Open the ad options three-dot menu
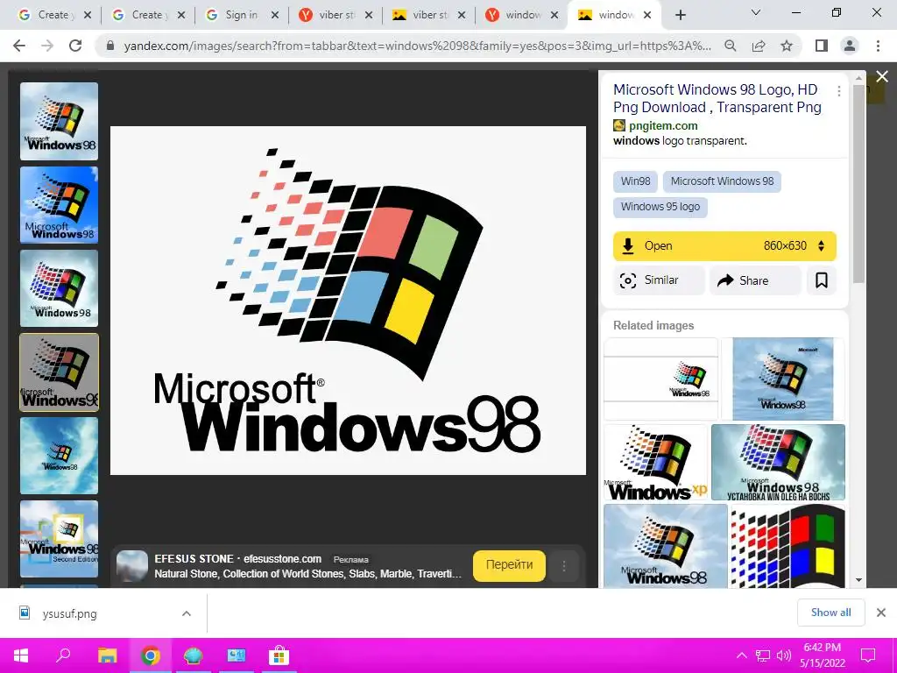This screenshot has height=673, width=897. tap(564, 565)
